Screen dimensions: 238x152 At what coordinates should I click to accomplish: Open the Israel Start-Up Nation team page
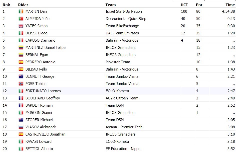124,11
